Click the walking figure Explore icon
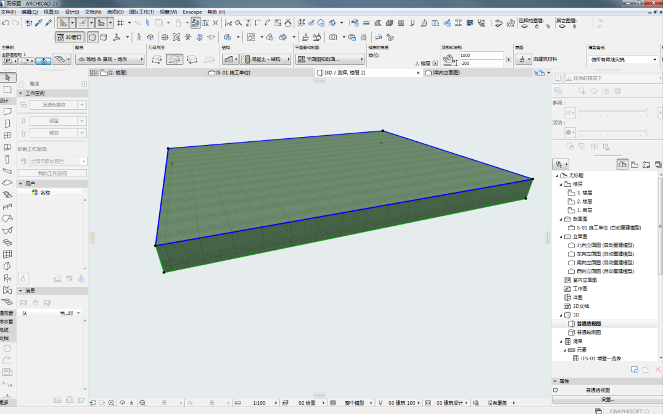Viewport: 663px width, 414px height. point(139,37)
